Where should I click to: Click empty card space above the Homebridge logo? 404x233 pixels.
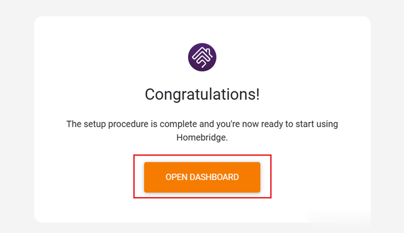[202, 29]
